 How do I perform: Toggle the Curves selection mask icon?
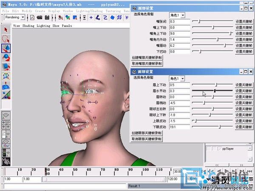coord(105,17)
